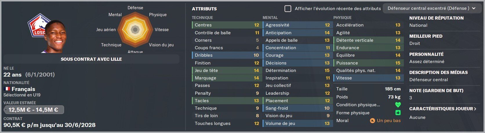Enable the recent attribute evolution checkbox
Image resolution: width=485 pixels, height=133 pixels.
coord(288,9)
